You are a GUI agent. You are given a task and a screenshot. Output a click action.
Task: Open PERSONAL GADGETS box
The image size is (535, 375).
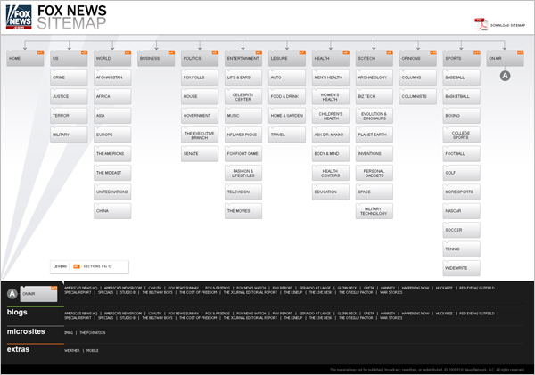tap(374, 173)
